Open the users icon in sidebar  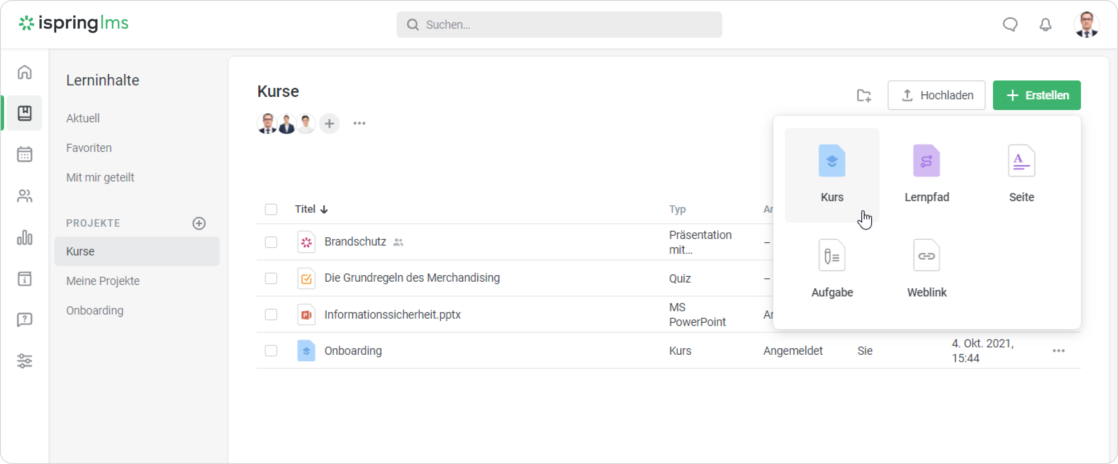25,196
